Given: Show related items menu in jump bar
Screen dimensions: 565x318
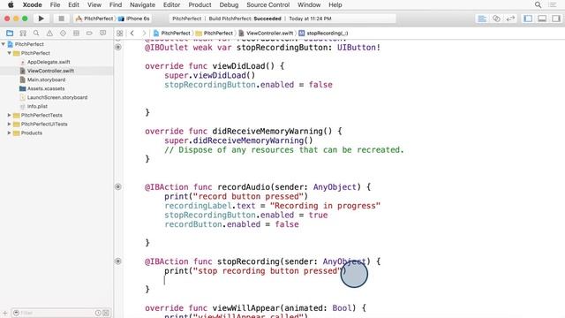Looking at the screenshot, I should [x=120, y=34].
